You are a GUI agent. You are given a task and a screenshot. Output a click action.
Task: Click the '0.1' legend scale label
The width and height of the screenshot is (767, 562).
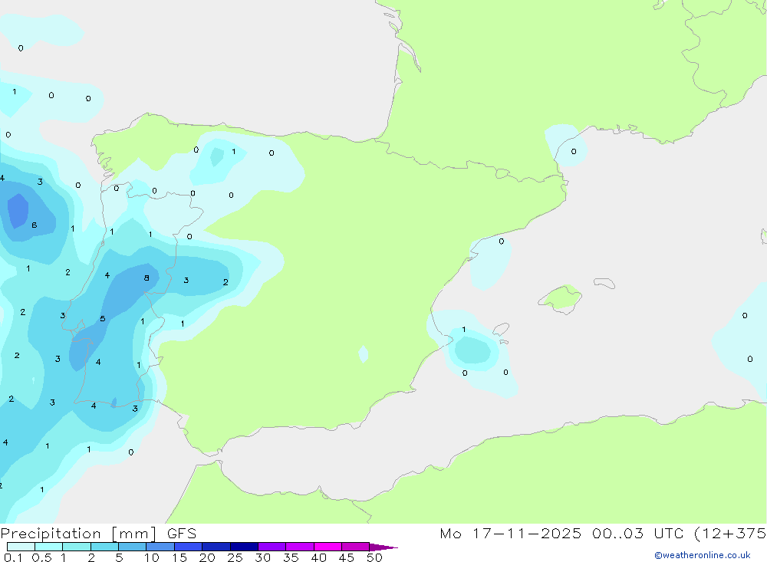click(13, 557)
